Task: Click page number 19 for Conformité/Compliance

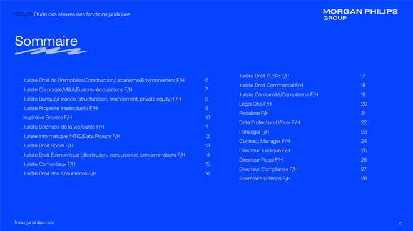Action: [363, 95]
